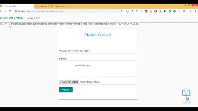Click the 'Choisir un fichier' button
Screen dimensions: 198x111
(x=69, y=82)
